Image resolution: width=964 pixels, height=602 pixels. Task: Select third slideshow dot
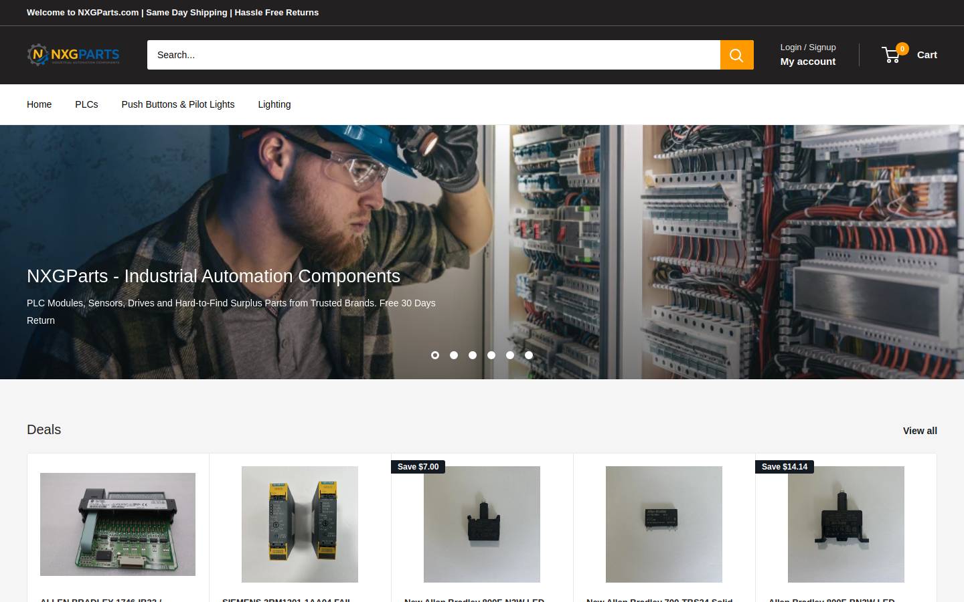tap(473, 355)
